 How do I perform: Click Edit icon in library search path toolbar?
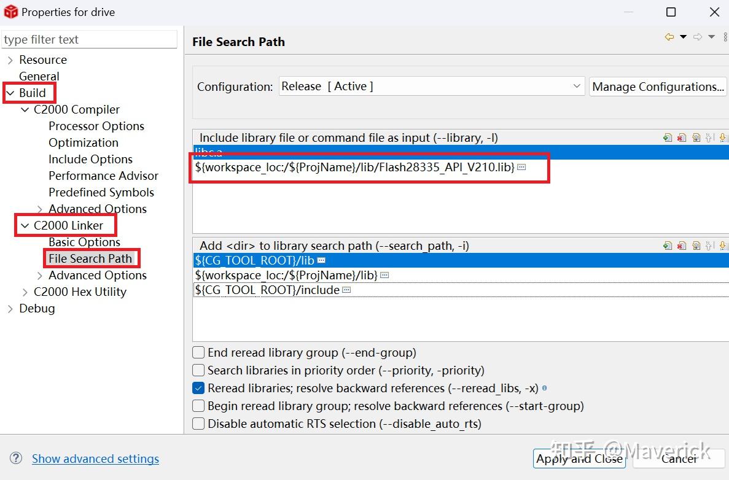click(x=696, y=246)
